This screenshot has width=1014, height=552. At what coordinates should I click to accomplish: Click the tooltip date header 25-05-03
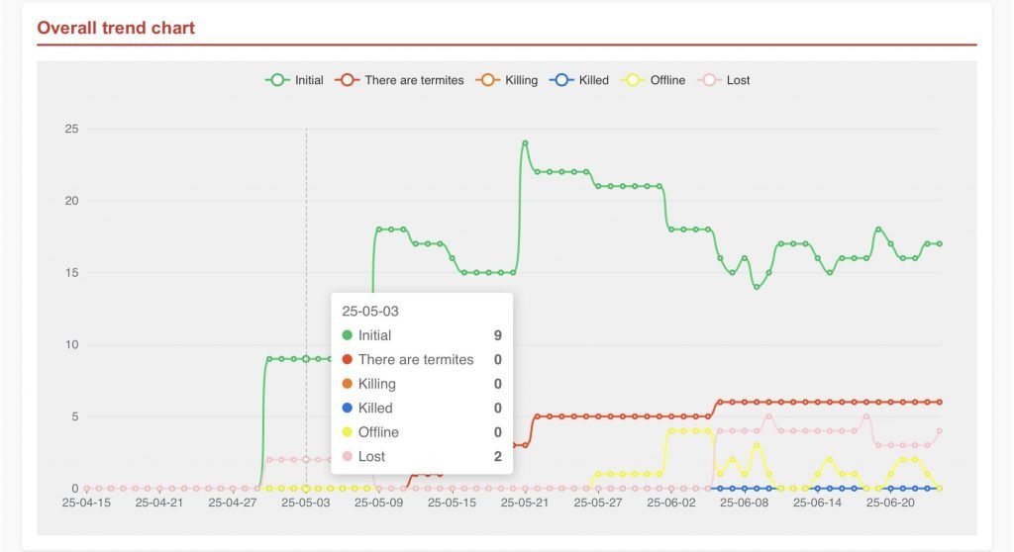pos(370,311)
